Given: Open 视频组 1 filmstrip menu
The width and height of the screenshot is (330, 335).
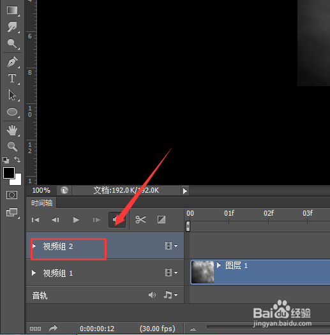Looking at the screenshot, I should tap(171, 272).
